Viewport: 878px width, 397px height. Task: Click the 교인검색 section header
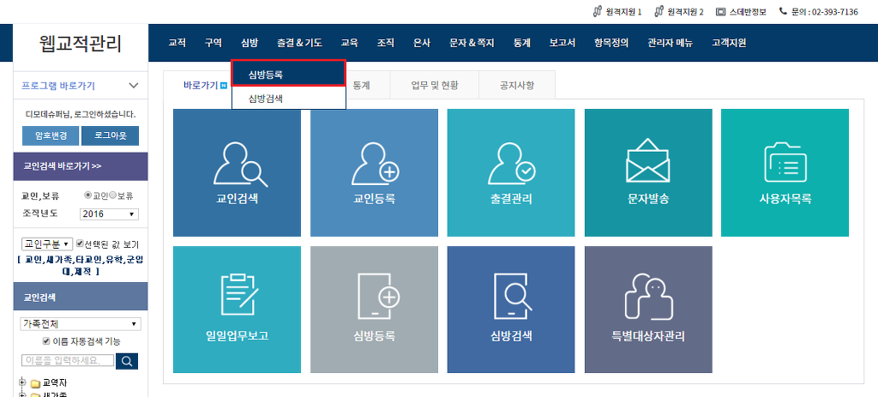[x=81, y=296]
